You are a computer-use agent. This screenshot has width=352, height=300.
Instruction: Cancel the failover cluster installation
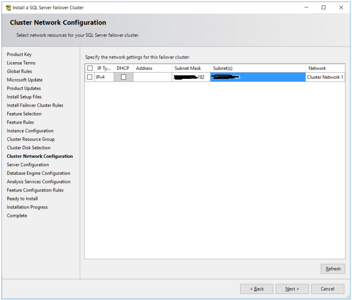coord(327,289)
